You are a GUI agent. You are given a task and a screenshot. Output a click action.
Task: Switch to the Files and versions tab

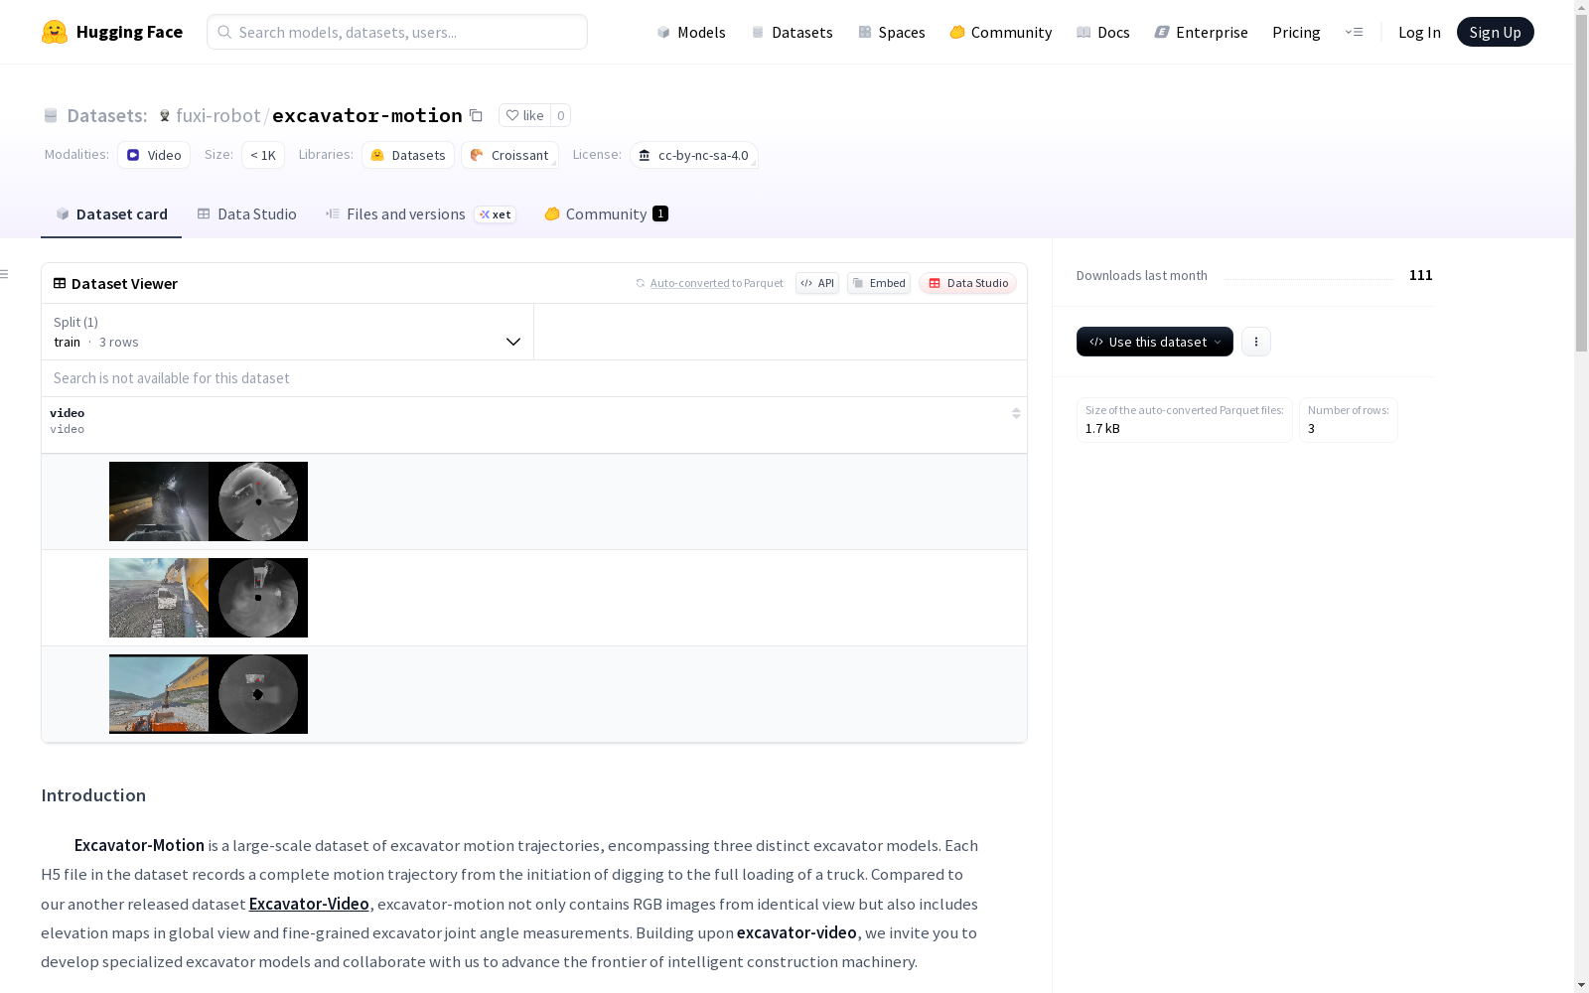(x=405, y=214)
